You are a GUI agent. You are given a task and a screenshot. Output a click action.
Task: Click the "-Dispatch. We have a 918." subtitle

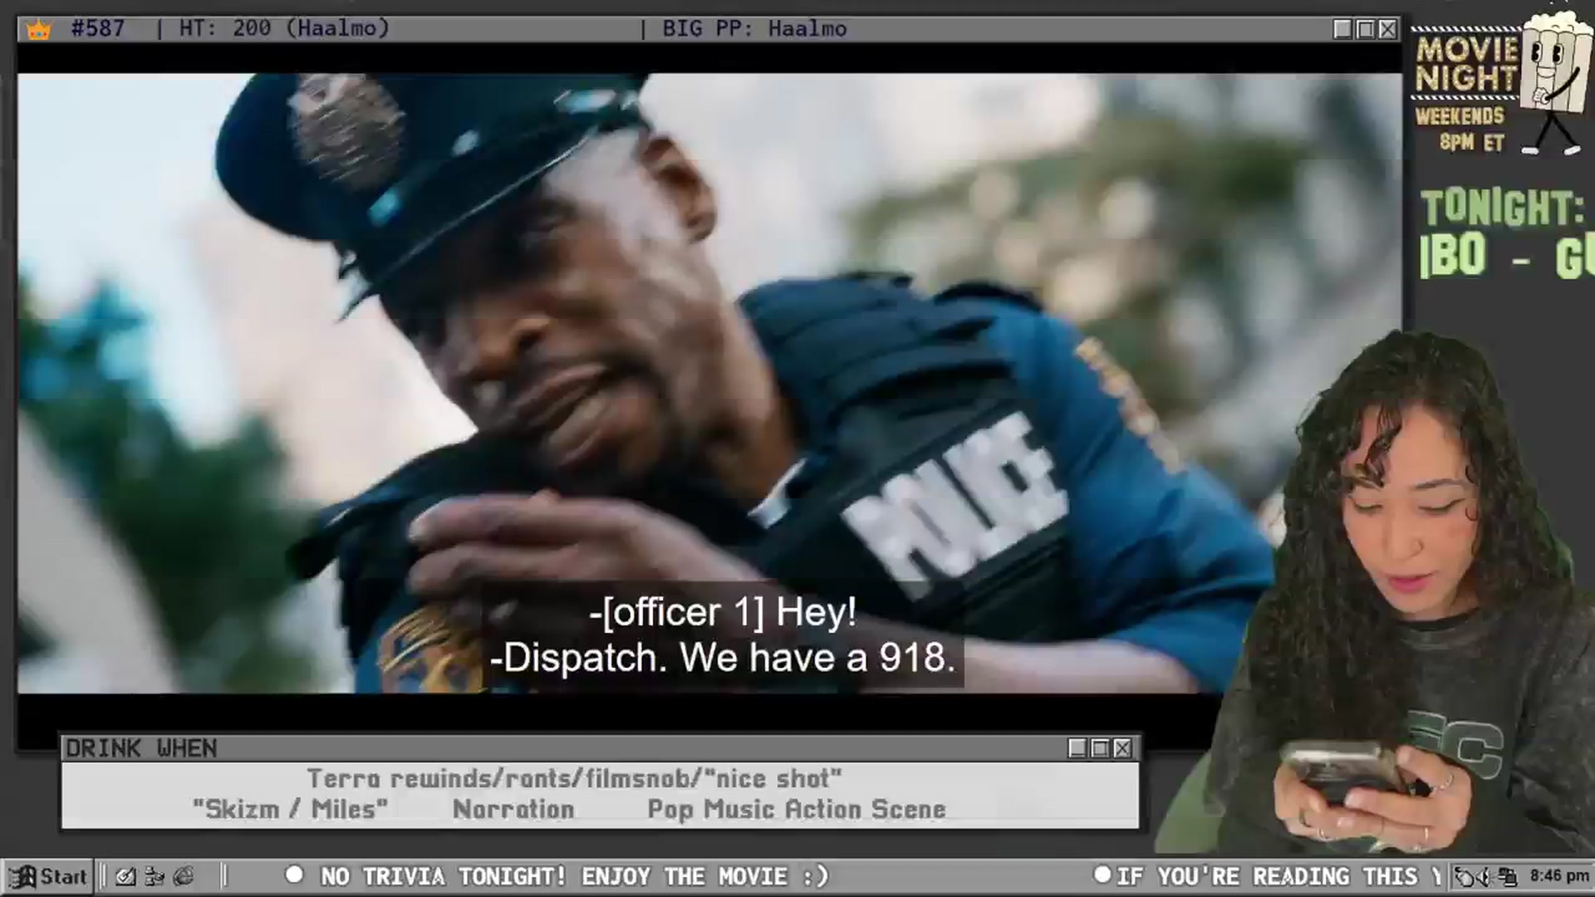(722, 659)
